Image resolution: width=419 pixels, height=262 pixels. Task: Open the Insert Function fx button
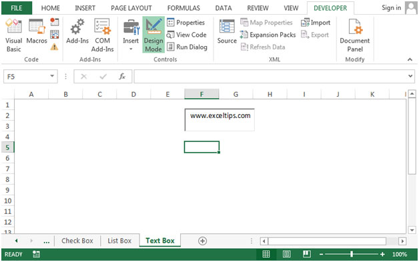coord(122,77)
